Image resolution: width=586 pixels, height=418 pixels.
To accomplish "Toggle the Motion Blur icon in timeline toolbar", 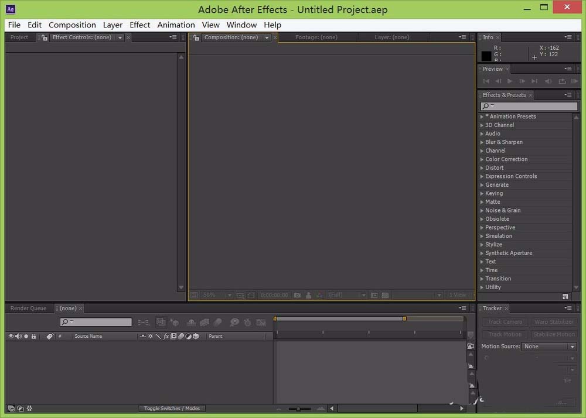I will pos(218,322).
